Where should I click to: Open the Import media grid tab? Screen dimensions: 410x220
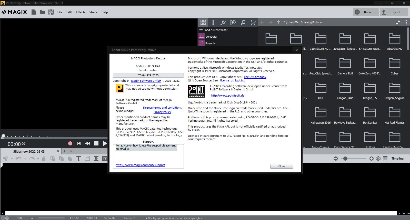[203, 22]
